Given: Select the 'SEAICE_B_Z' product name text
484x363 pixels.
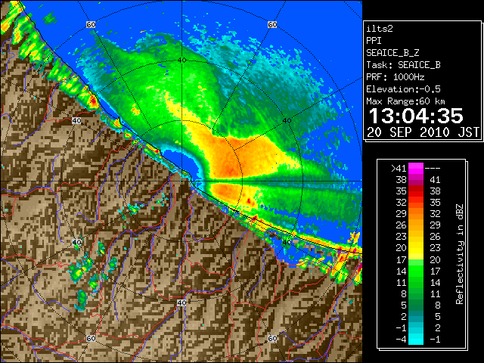Looking at the screenshot, I should 392,53.
